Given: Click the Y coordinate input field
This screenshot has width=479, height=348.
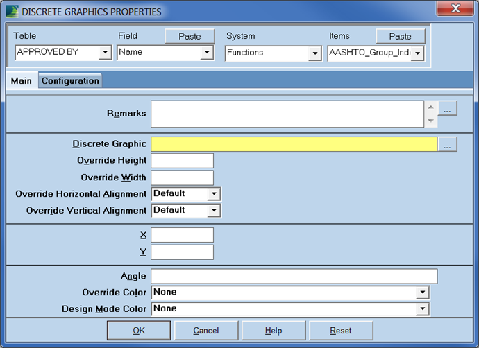Looking at the screenshot, I should pyautogui.click(x=183, y=252).
